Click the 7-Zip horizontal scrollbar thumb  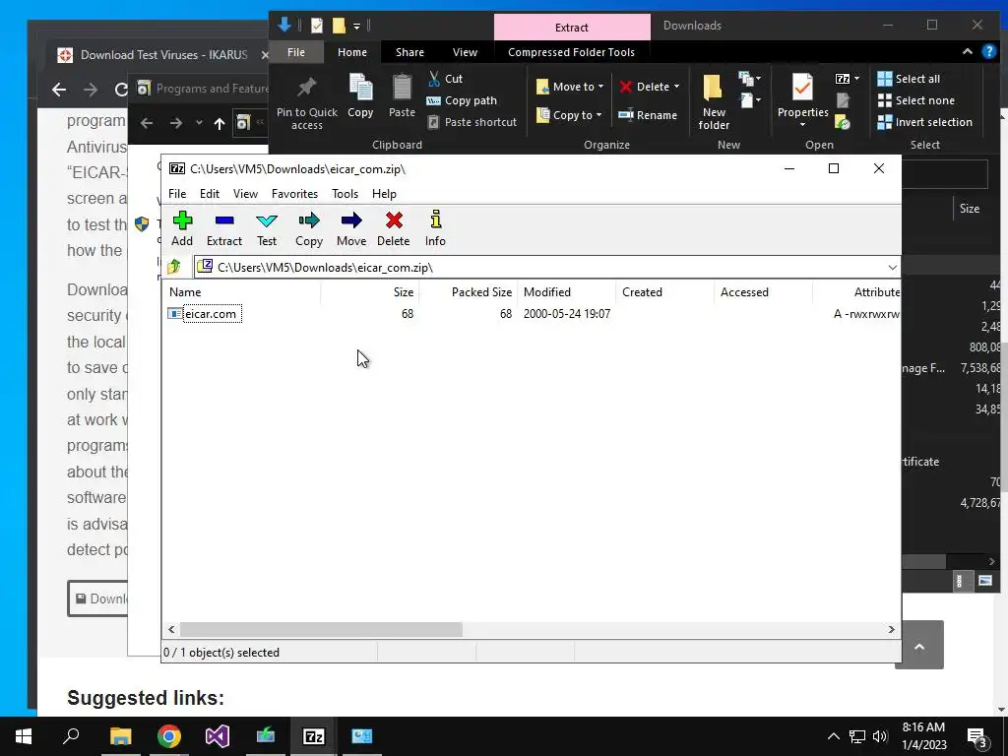(321, 629)
